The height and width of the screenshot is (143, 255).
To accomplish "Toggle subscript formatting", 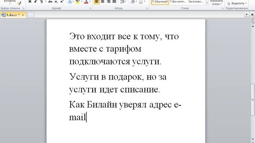I will (56, 2).
